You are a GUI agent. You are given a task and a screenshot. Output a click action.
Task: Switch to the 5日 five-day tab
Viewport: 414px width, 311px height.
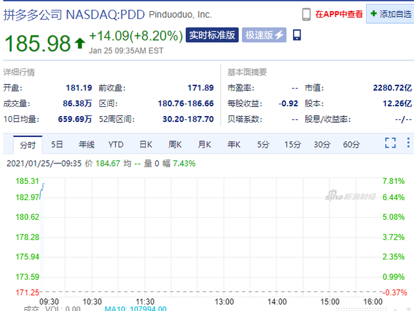coord(57,144)
